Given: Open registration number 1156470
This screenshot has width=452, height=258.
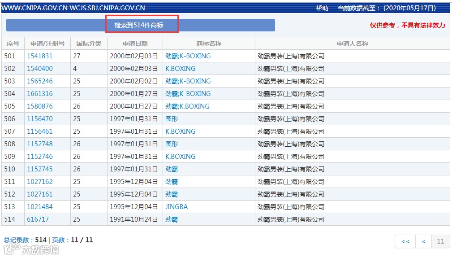Looking at the screenshot, I should 40,119.
